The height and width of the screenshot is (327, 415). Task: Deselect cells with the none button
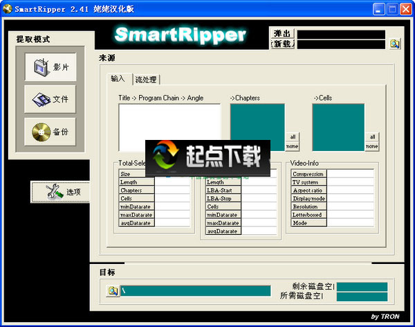tap(371, 146)
